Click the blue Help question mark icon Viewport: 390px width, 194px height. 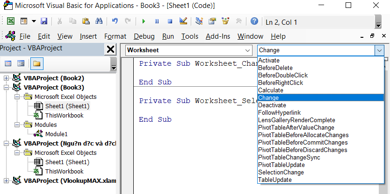click(254, 21)
